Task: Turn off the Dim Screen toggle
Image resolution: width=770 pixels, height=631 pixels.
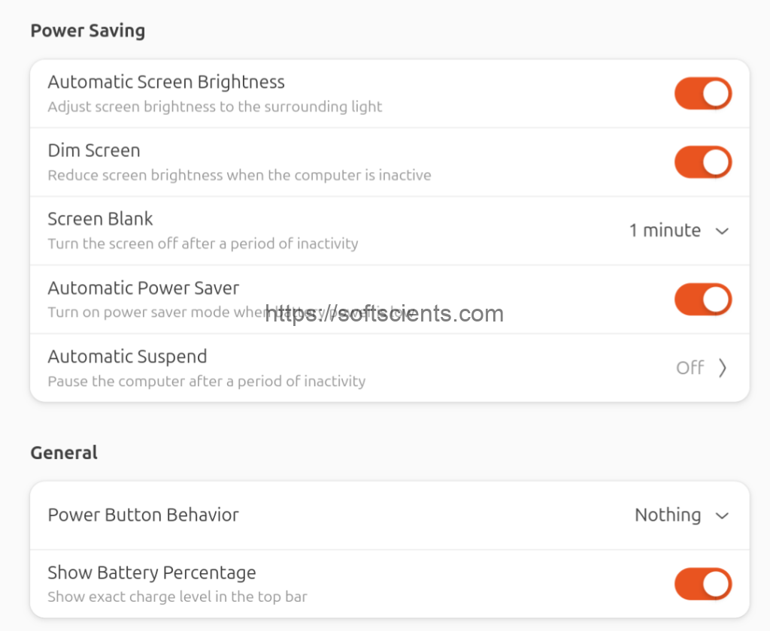Action: coord(702,162)
